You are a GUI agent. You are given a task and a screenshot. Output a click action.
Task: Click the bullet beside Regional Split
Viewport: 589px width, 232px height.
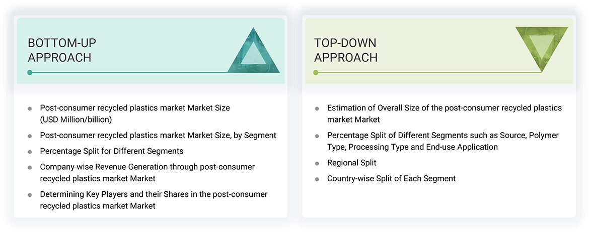coord(317,163)
